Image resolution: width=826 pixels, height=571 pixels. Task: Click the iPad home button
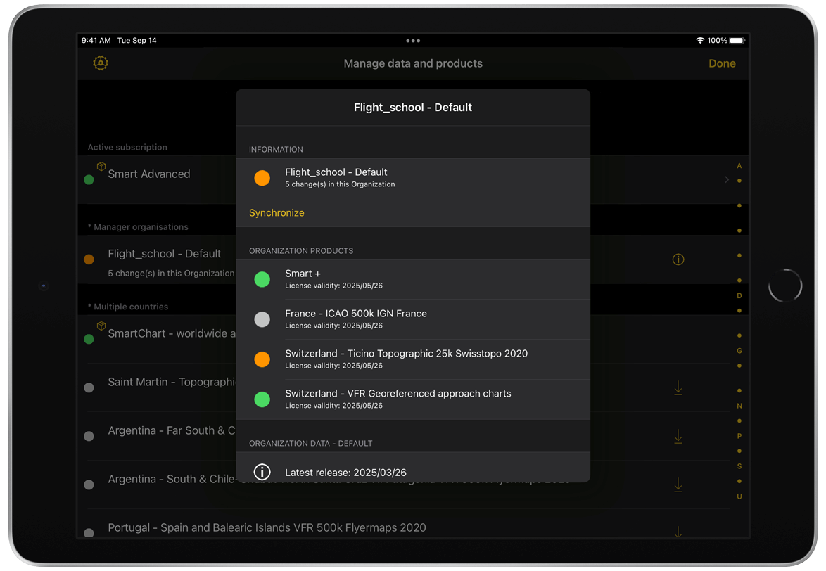785,285
